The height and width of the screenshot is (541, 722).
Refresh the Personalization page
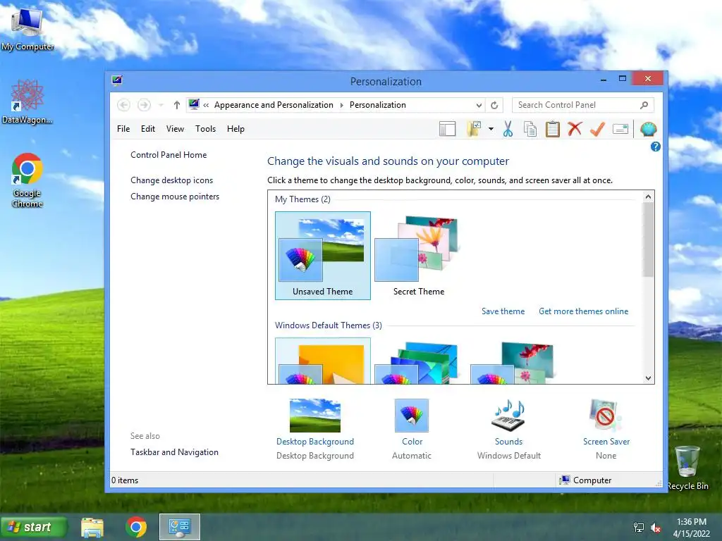coord(494,106)
